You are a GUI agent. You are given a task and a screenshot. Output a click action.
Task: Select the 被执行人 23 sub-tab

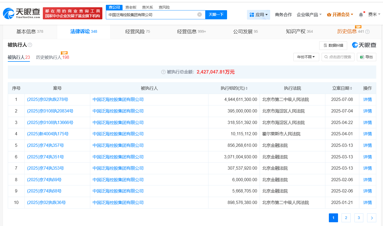point(19,57)
